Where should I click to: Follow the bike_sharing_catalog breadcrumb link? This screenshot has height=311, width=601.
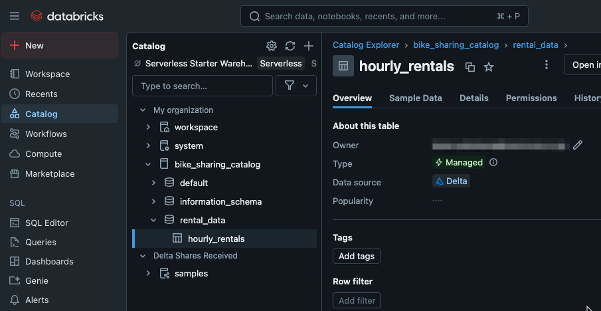tap(456, 45)
